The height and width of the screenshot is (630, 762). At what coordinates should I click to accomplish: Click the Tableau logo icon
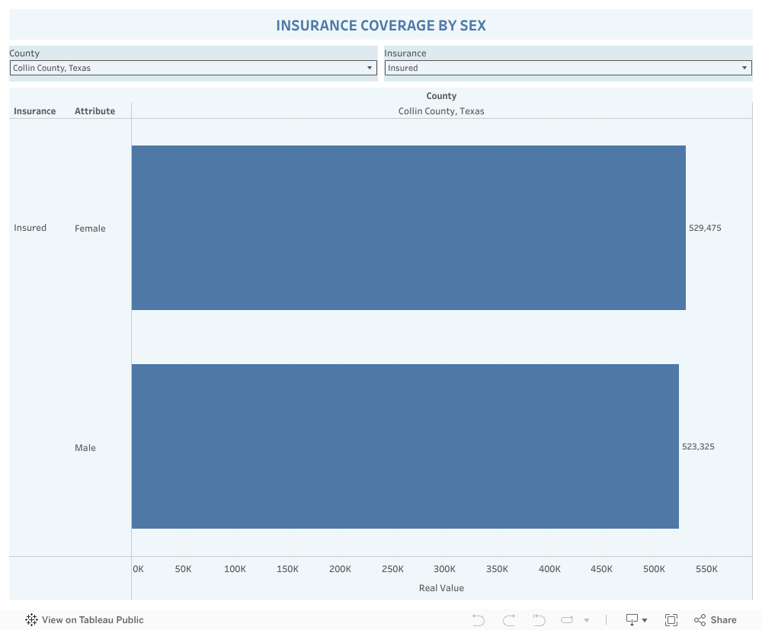click(x=31, y=620)
